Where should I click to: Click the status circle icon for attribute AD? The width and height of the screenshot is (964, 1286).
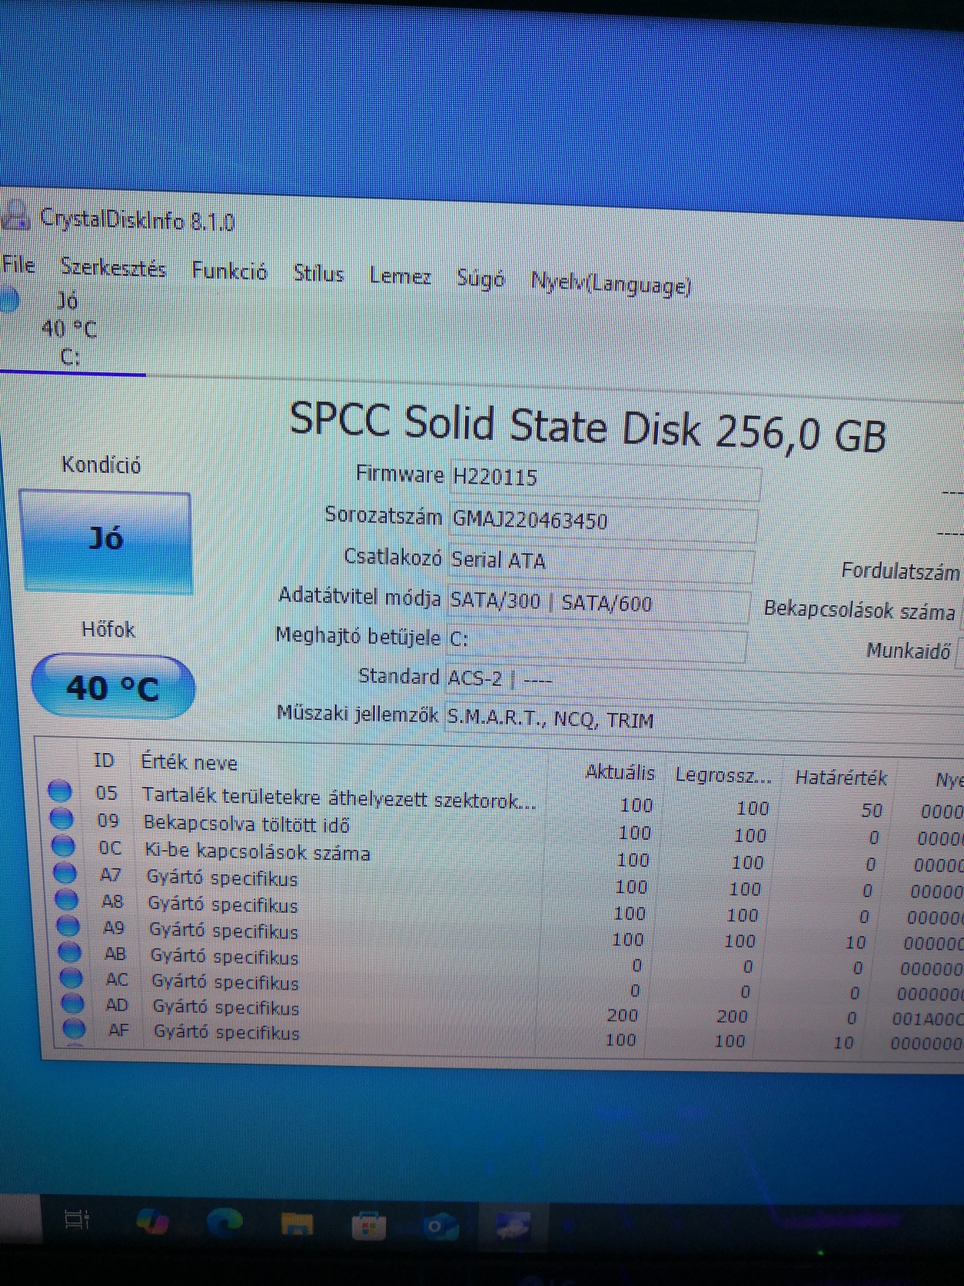(73, 1003)
